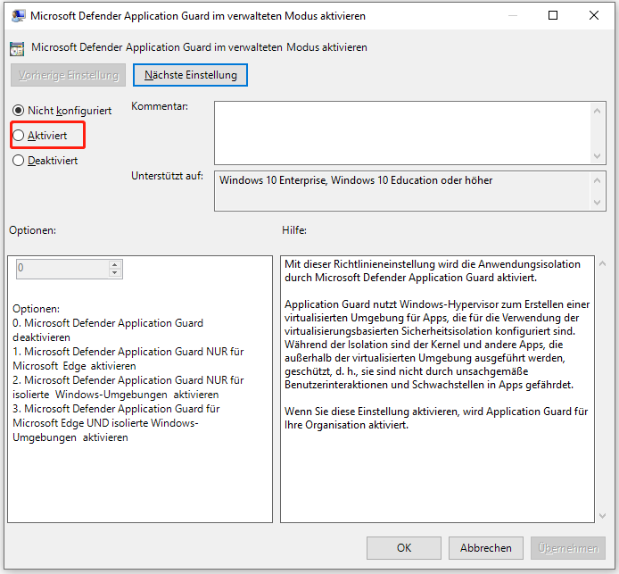The width and height of the screenshot is (619, 574).
Task: Decrease the options value with down spinner
Action: click(115, 273)
